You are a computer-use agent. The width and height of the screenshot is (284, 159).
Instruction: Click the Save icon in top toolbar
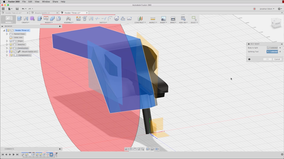click(17, 9)
